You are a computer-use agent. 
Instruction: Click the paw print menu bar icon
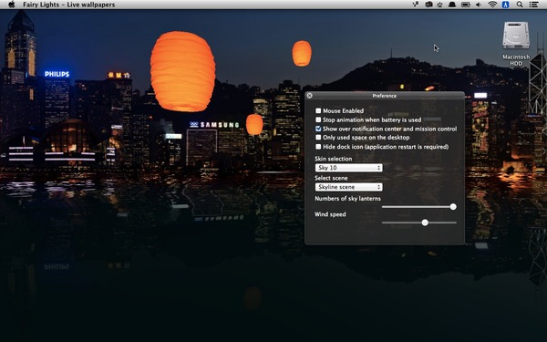pos(440,5)
